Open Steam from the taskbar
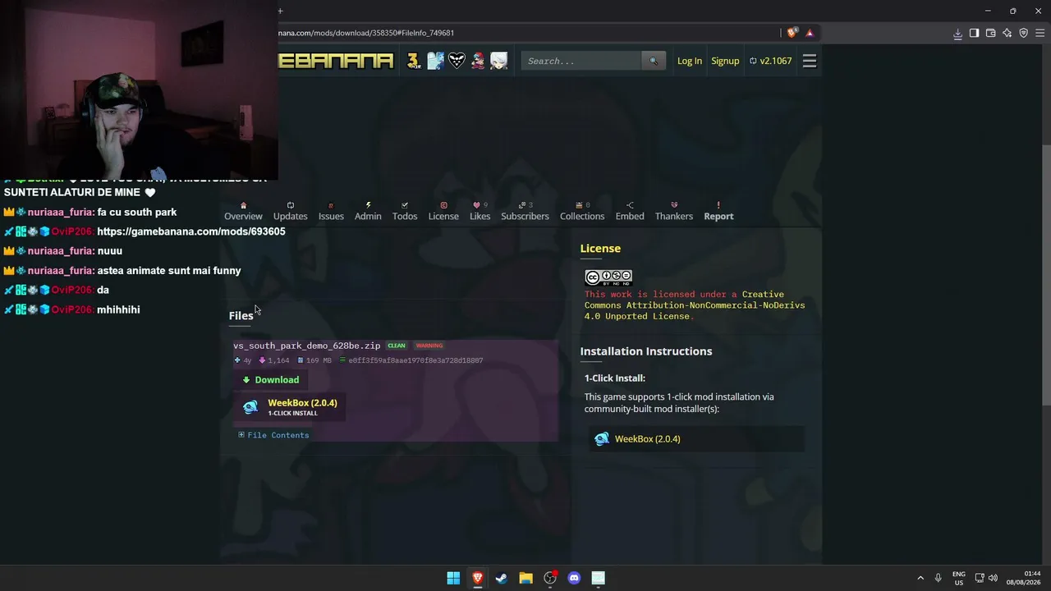The image size is (1051, 591). (502, 578)
